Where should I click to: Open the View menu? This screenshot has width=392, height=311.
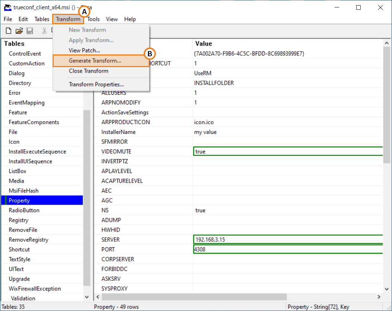pyautogui.click(x=112, y=19)
